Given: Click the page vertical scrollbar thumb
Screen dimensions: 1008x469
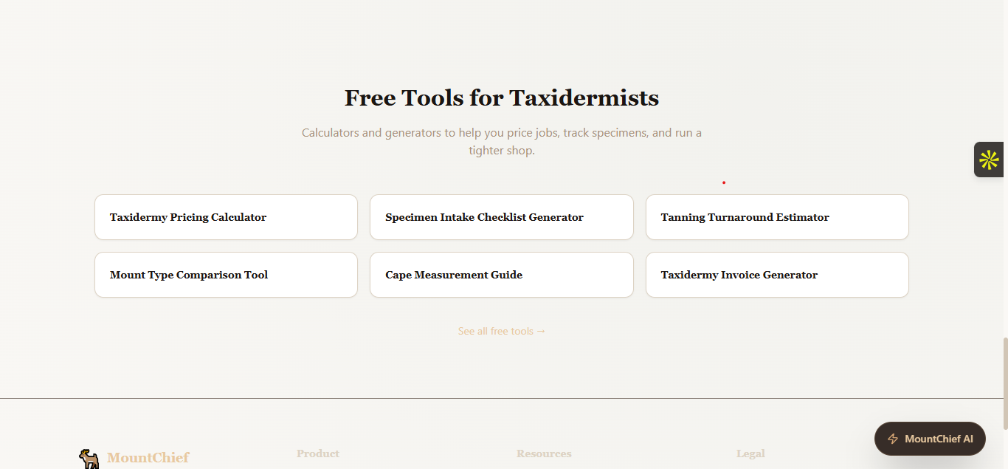Looking at the screenshot, I should pyautogui.click(x=1004, y=383).
